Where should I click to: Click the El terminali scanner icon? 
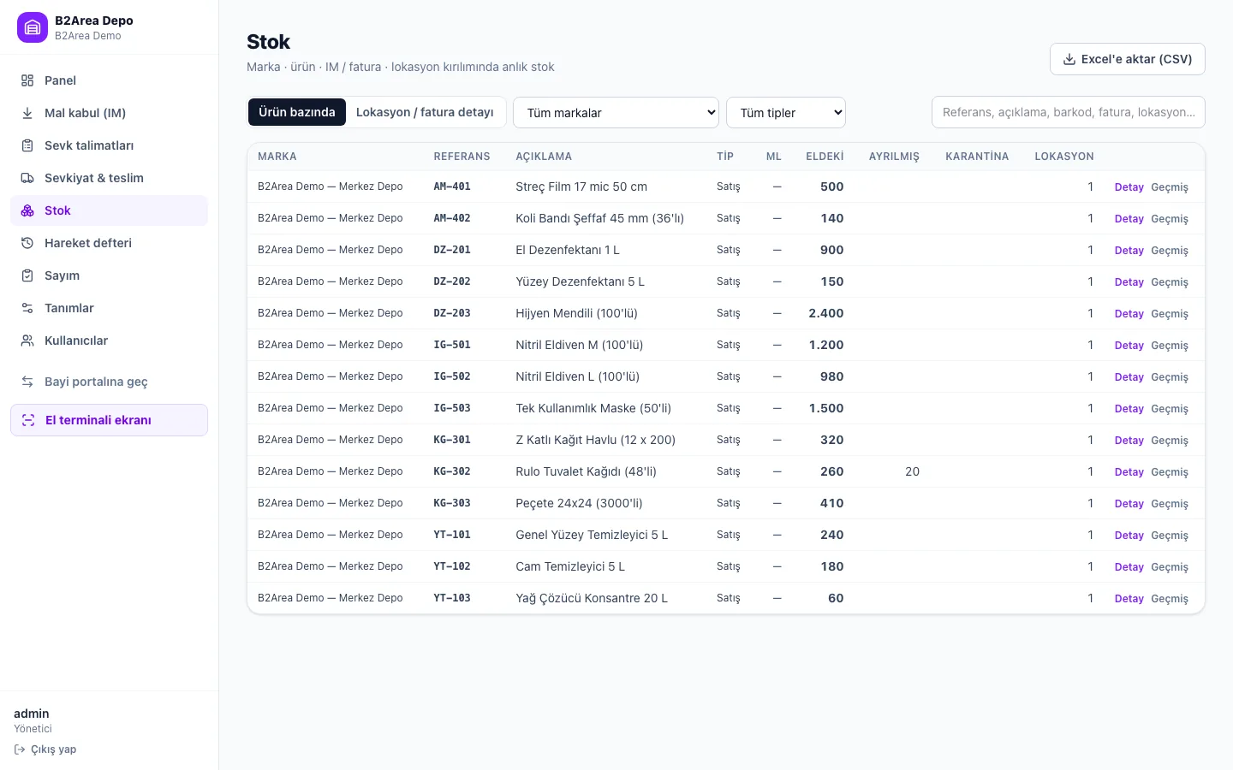28,420
